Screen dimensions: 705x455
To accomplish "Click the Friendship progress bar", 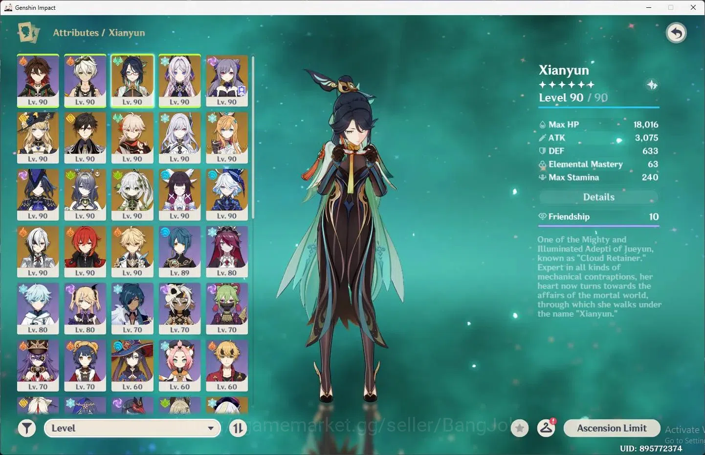I will coord(599,226).
